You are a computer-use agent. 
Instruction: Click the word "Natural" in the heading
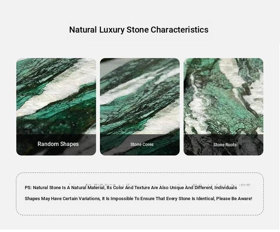coord(83,30)
